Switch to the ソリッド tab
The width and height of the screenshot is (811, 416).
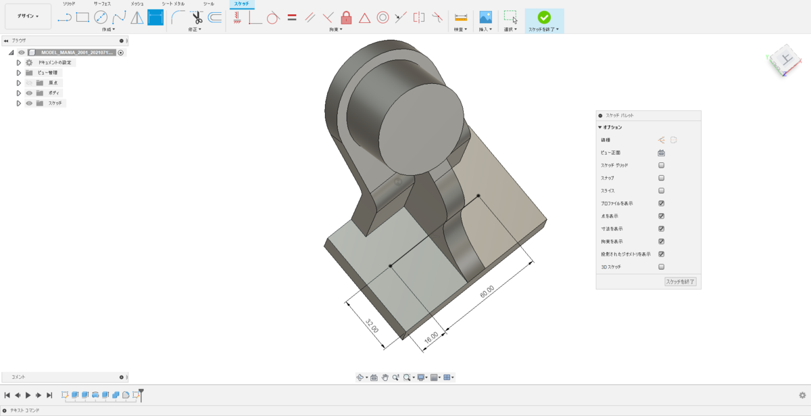click(69, 4)
